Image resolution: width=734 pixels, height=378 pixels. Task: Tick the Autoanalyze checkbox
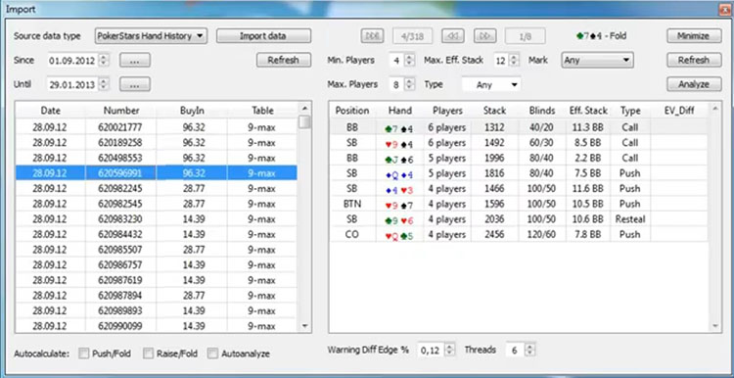[212, 354]
